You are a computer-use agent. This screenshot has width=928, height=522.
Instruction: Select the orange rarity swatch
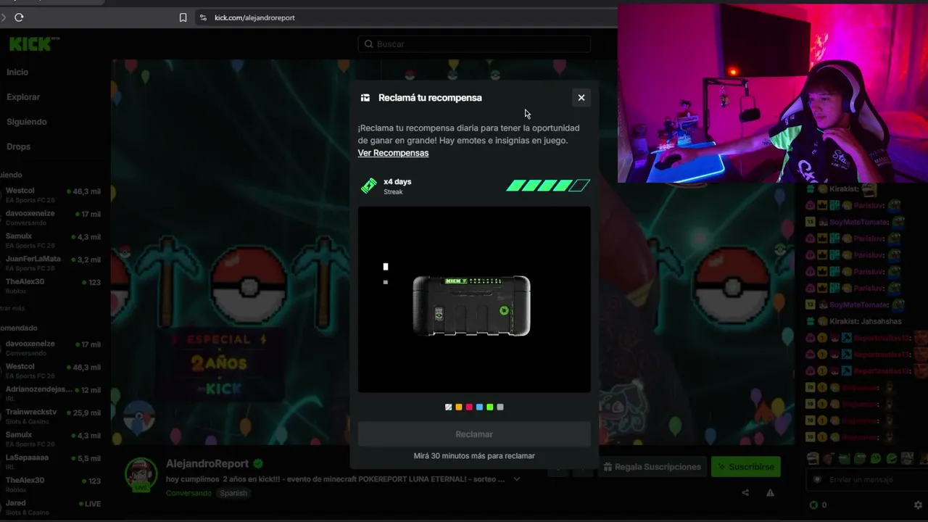point(459,407)
